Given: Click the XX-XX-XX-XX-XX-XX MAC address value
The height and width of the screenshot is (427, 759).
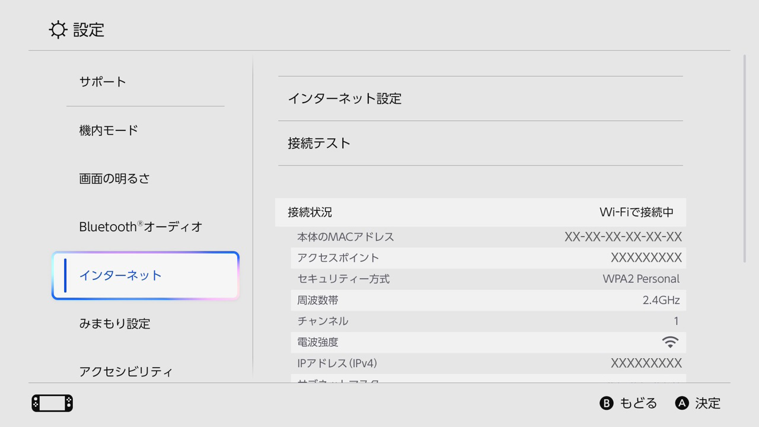Looking at the screenshot, I should click(x=623, y=237).
